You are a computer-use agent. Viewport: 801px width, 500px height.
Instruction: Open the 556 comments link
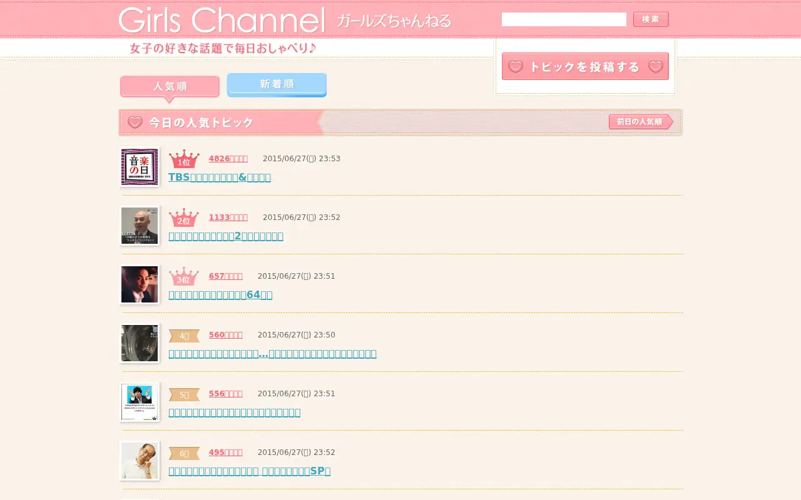(x=226, y=394)
